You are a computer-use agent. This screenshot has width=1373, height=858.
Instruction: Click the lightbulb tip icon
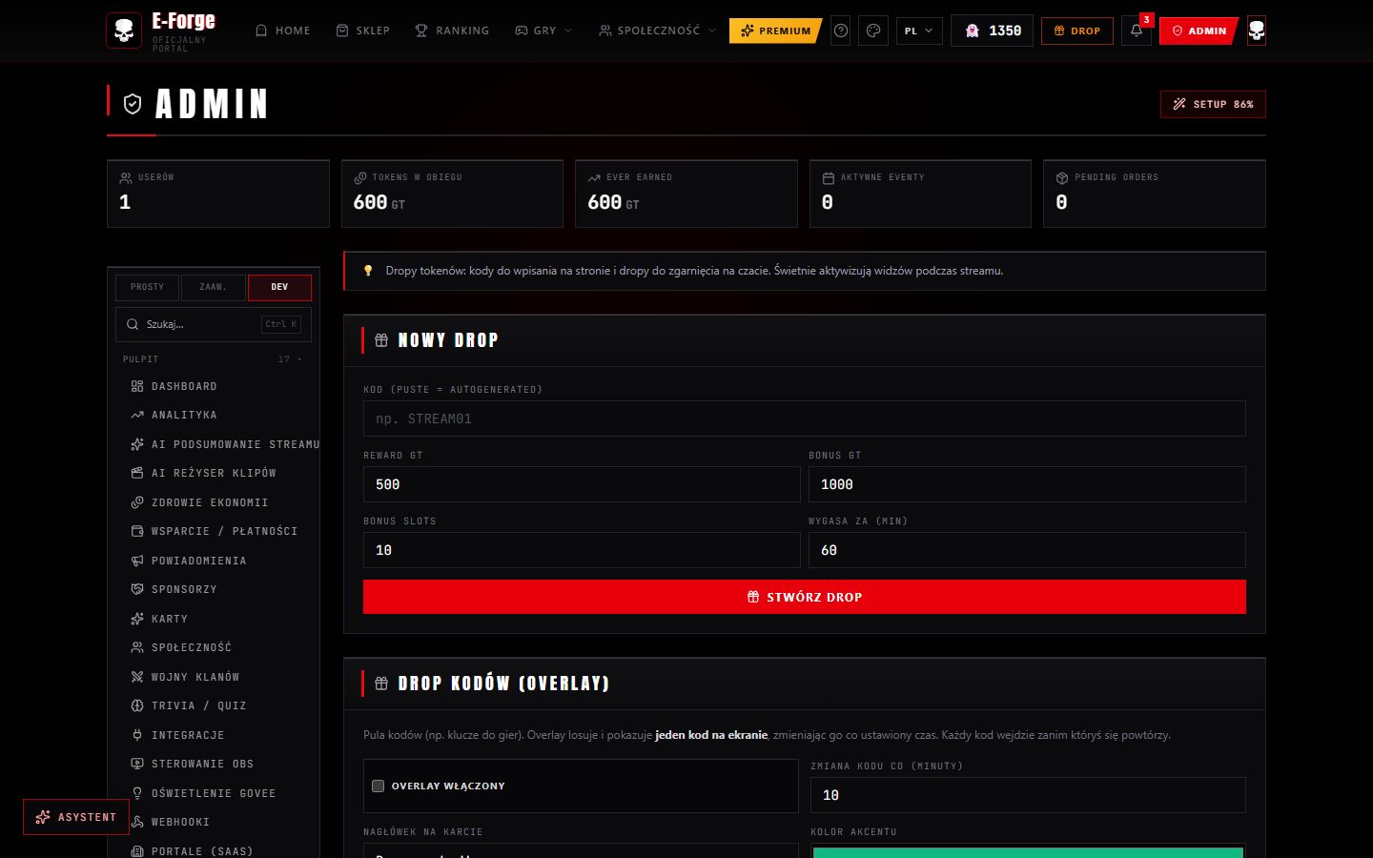coord(368,271)
